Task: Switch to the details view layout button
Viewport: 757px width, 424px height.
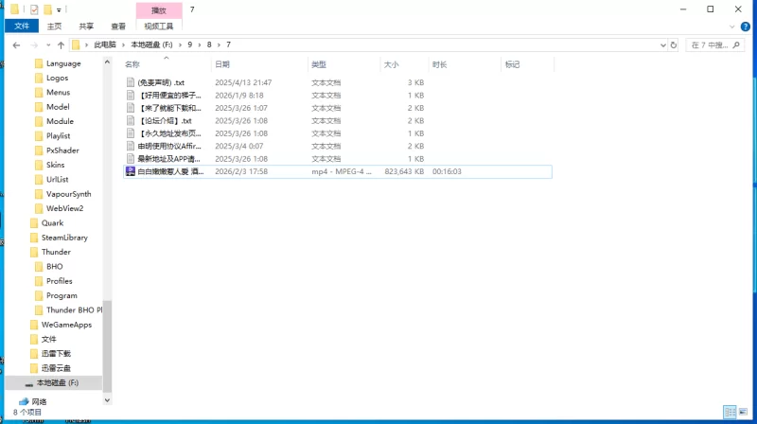Action: point(730,412)
